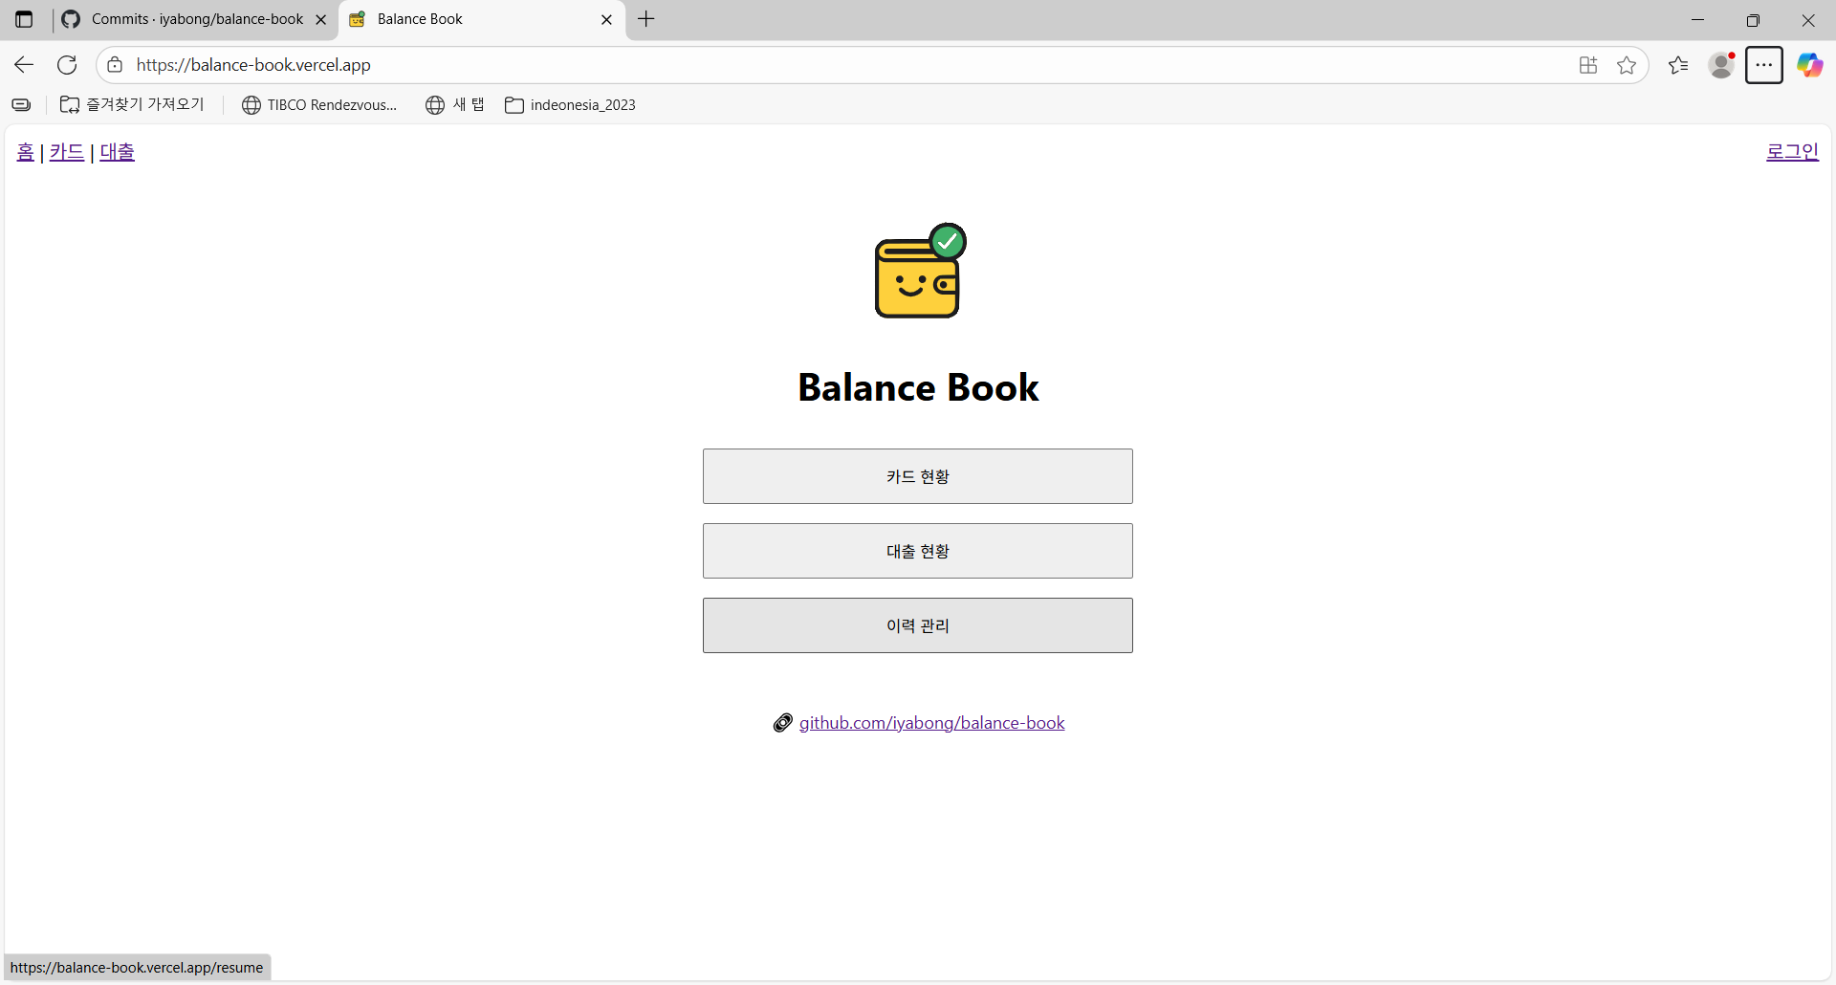This screenshot has height=985, width=1836.
Task: Open the tab actions menu icon
Action: click(x=24, y=19)
